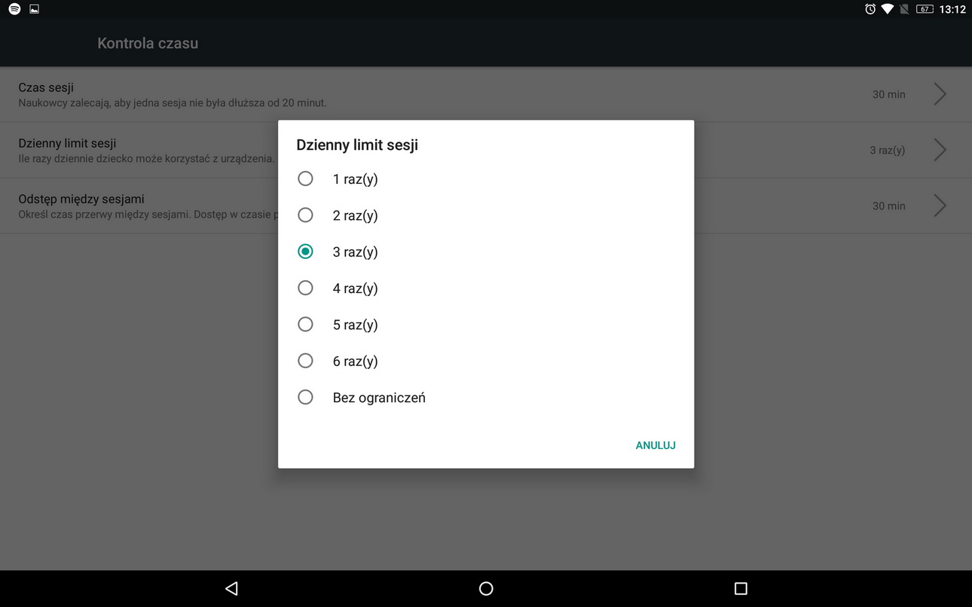Tap the image notification icon in status bar
Image resolution: width=972 pixels, height=607 pixels.
tap(34, 9)
